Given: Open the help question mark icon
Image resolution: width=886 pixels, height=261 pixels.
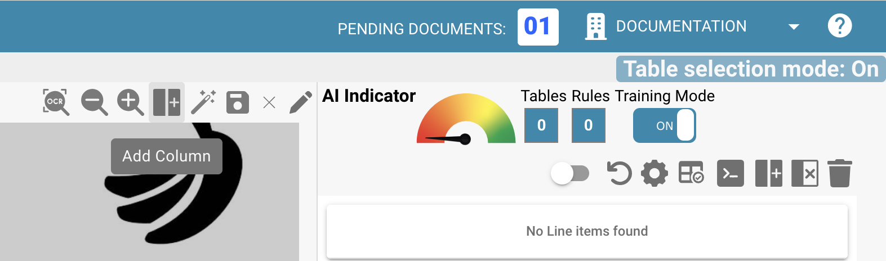Looking at the screenshot, I should click(x=840, y=26).
